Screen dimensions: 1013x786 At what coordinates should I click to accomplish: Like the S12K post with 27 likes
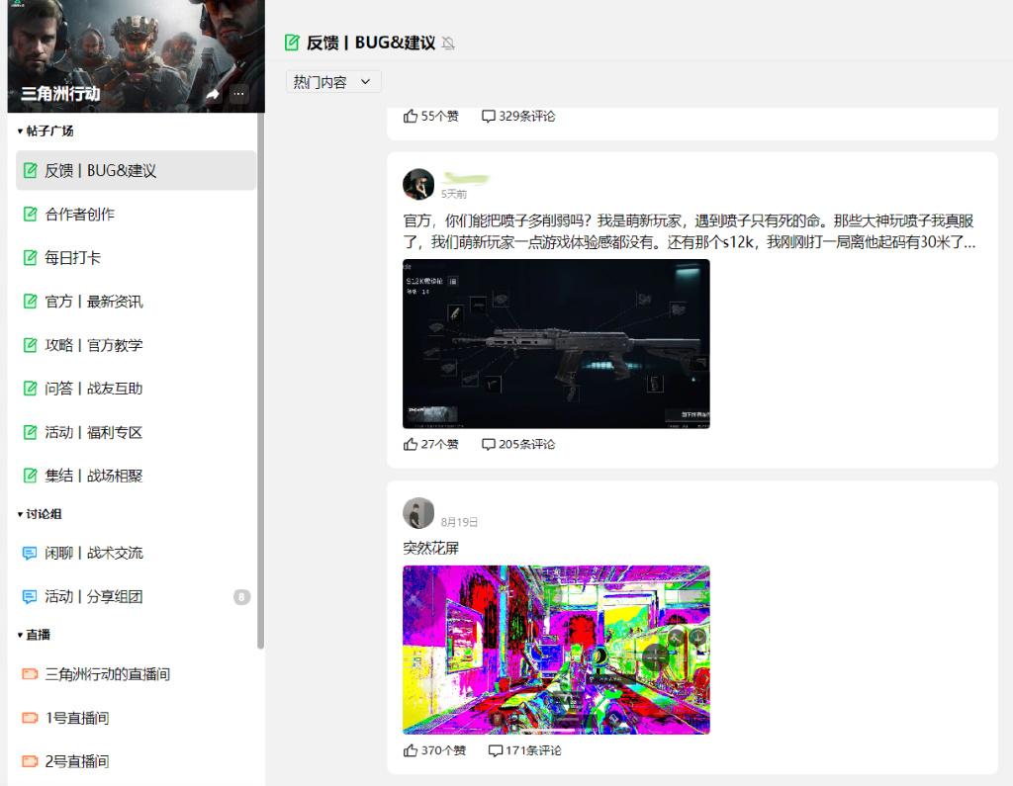(x=411, y=444)
